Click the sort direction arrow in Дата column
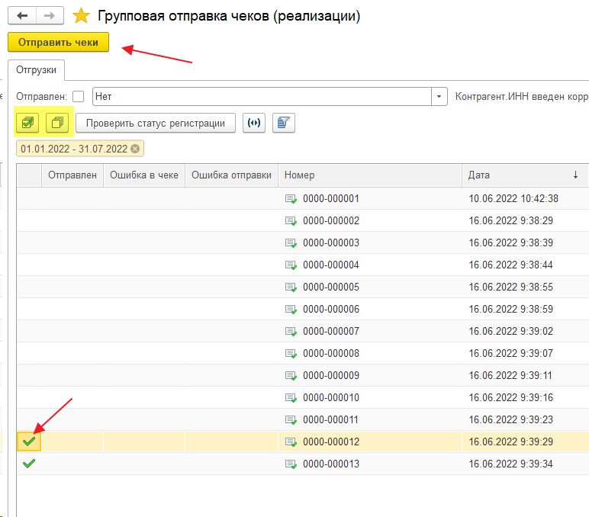Viewport: 589px width, 517px height. coord(575,175)
